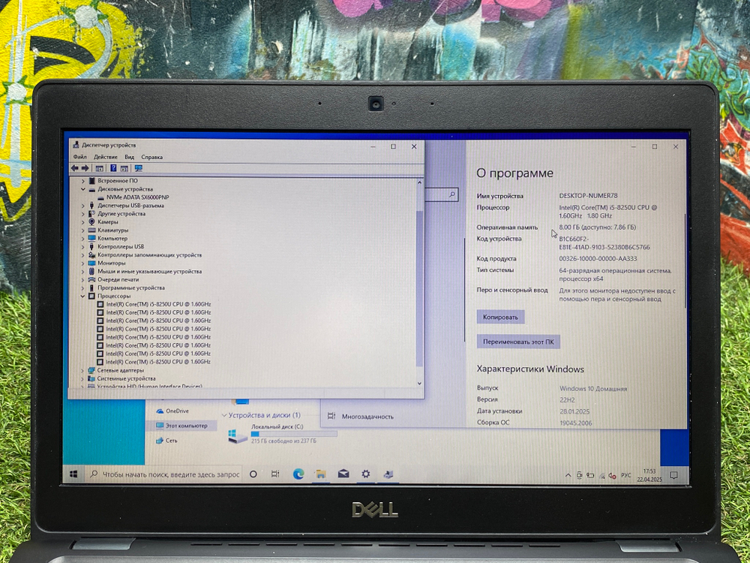
Task: Open the Действие menu
Action: (106, 156)
